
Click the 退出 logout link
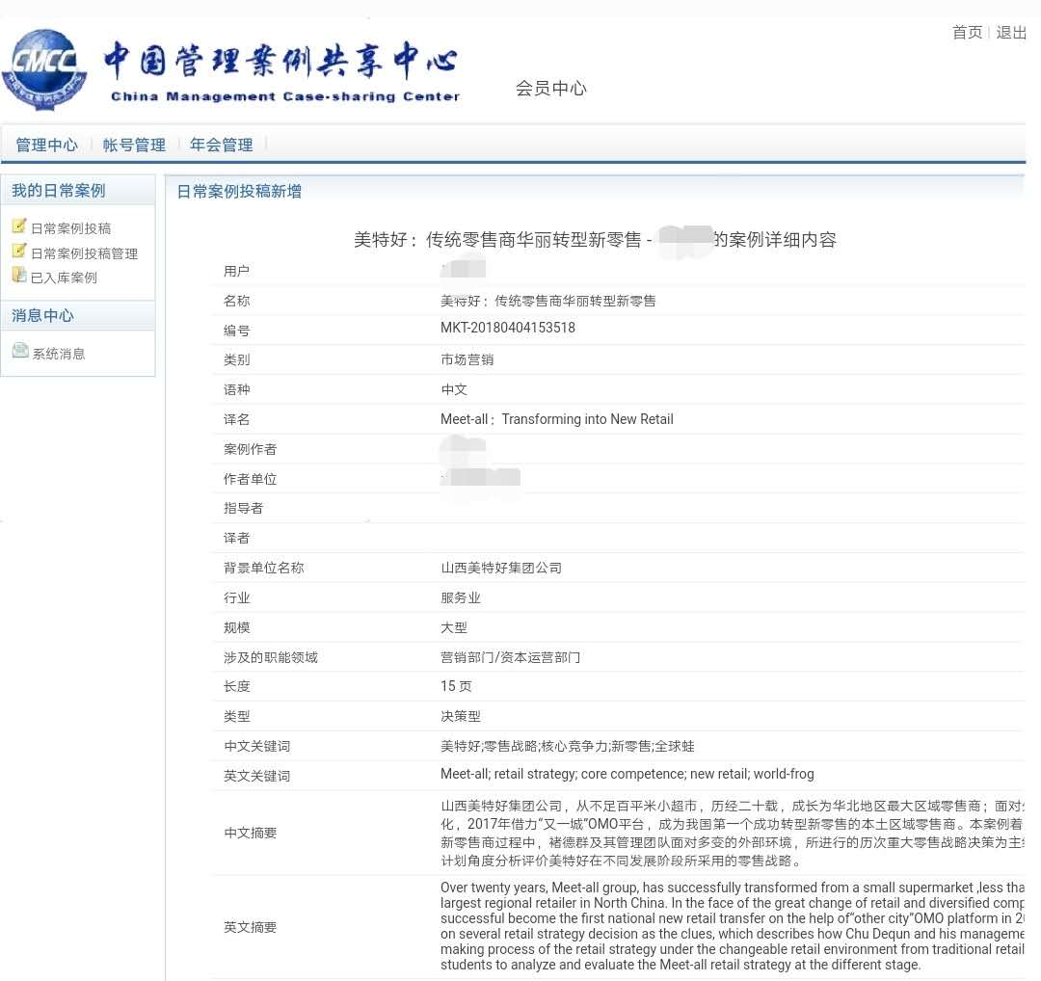[1010, 33]
